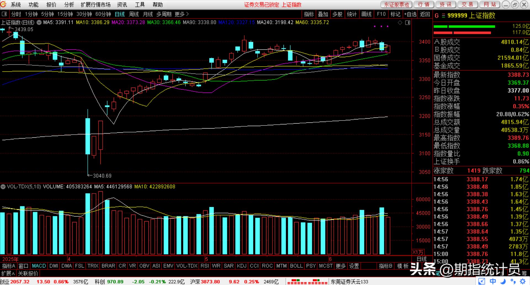This screenshot has height=285, width=530.
Task: Switch chart to 周线 period
Action: (134, 14)
